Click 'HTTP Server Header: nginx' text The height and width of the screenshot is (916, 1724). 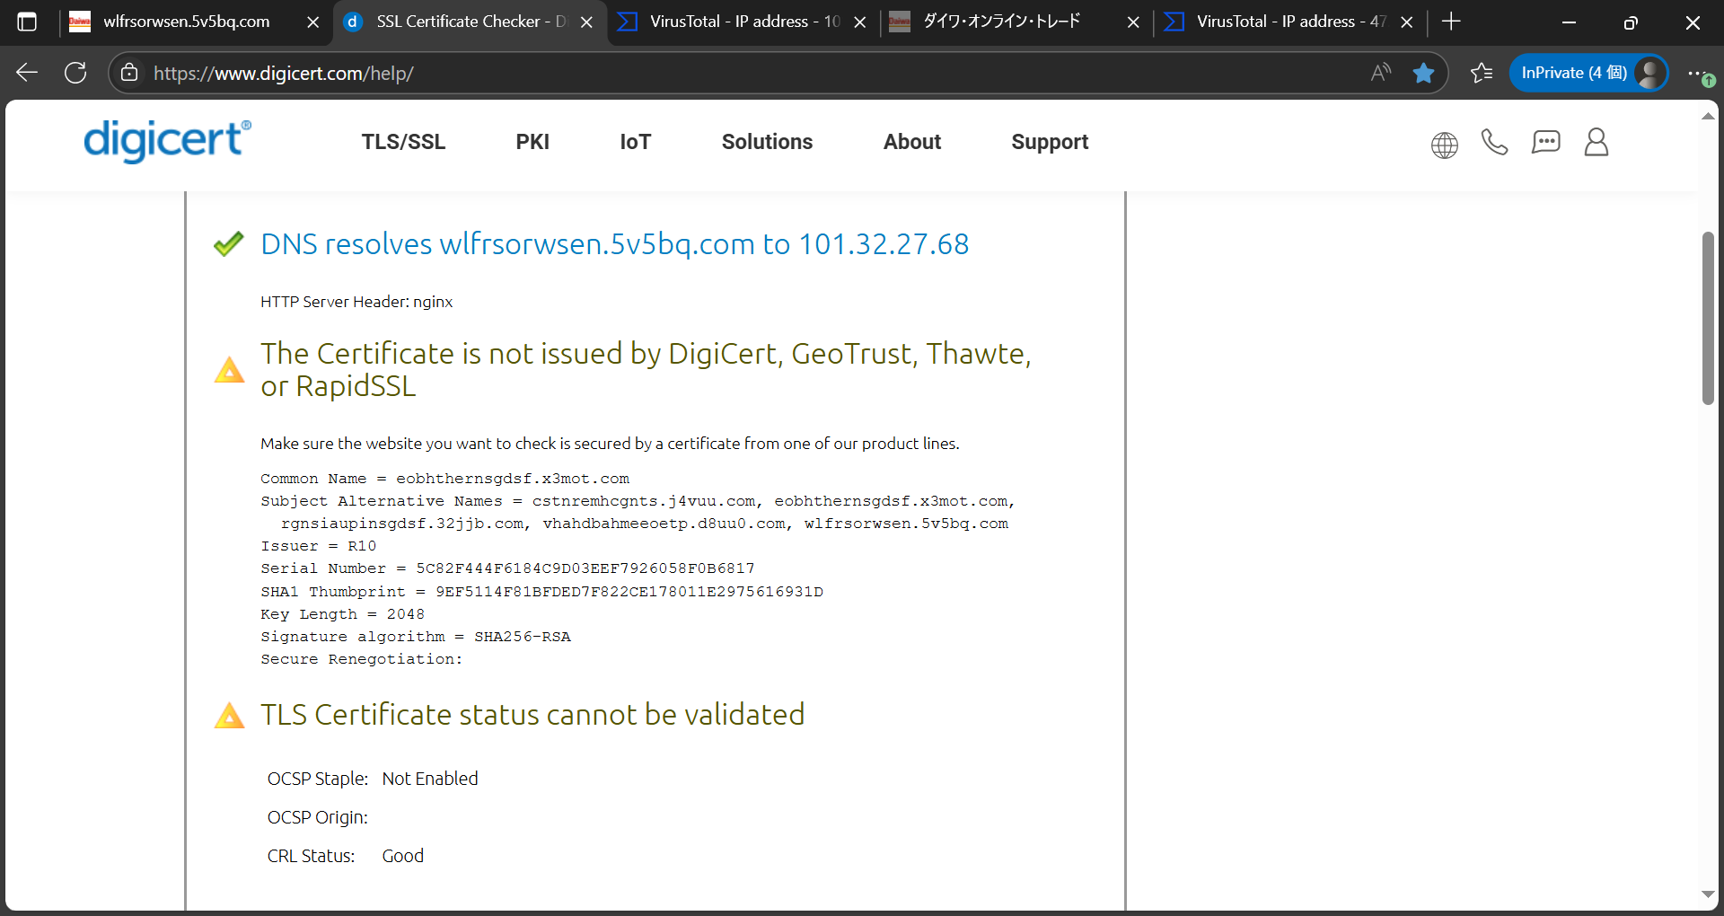click(x=356, y=302)
